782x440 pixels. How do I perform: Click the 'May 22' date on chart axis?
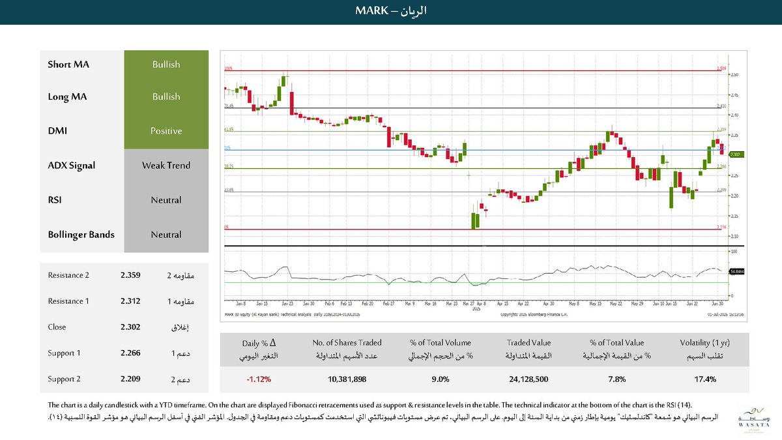pyautogui.click(x=616, y=303)
